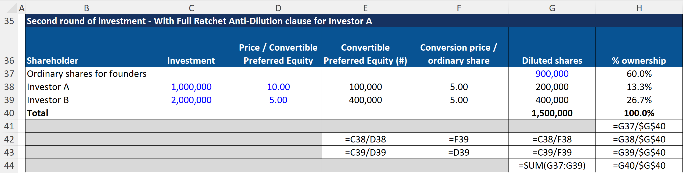Select row 44 header
Image resolution: width=683 pixels, height=173 pixels.
click(9, 166)
